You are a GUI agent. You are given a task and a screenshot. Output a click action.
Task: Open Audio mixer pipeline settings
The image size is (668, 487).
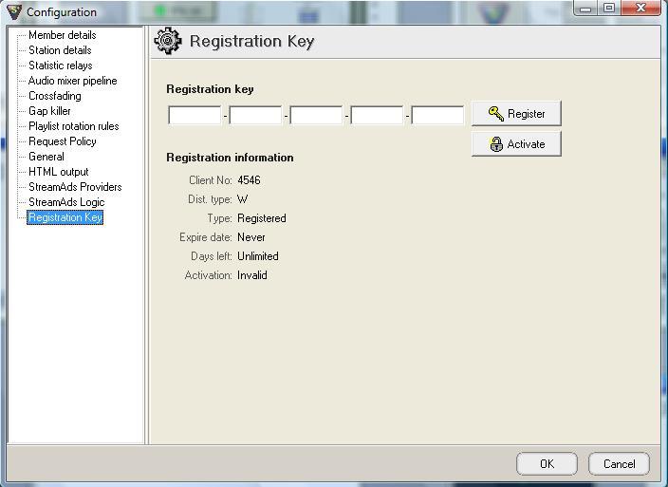(x=72, y=81)
